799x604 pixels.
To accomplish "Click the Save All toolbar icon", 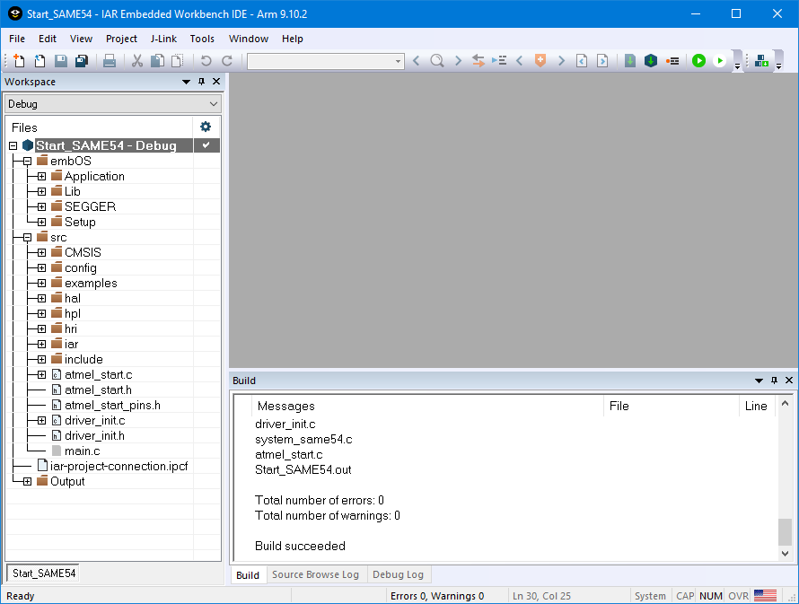I will click(x=82, y=61).
